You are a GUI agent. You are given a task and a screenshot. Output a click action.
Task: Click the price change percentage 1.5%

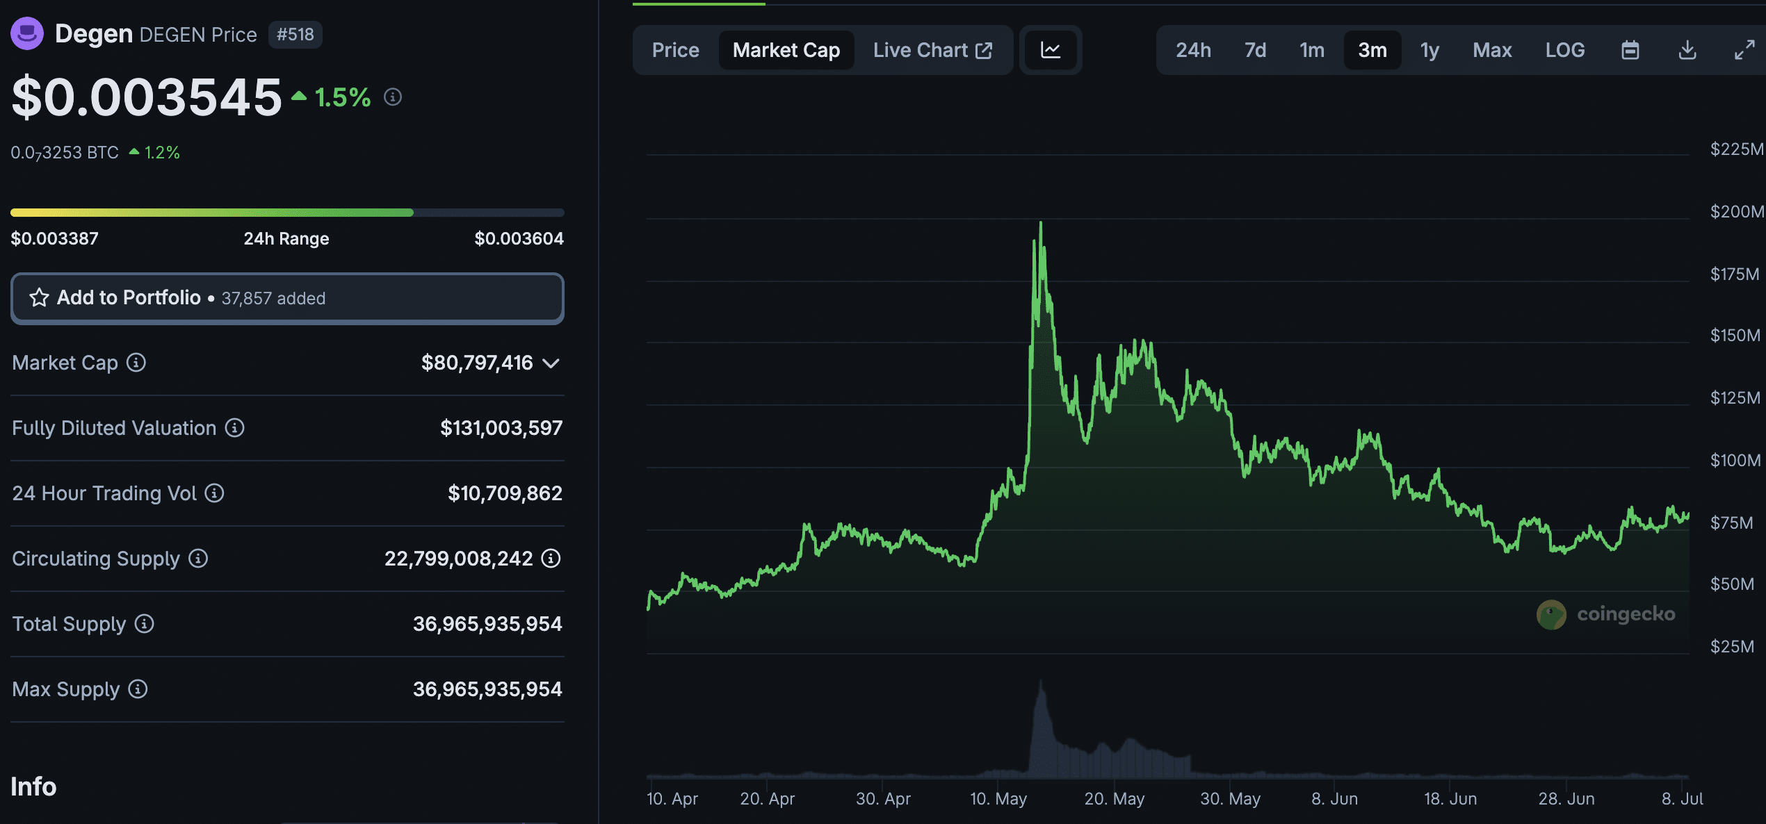click(x=341, y=97)
